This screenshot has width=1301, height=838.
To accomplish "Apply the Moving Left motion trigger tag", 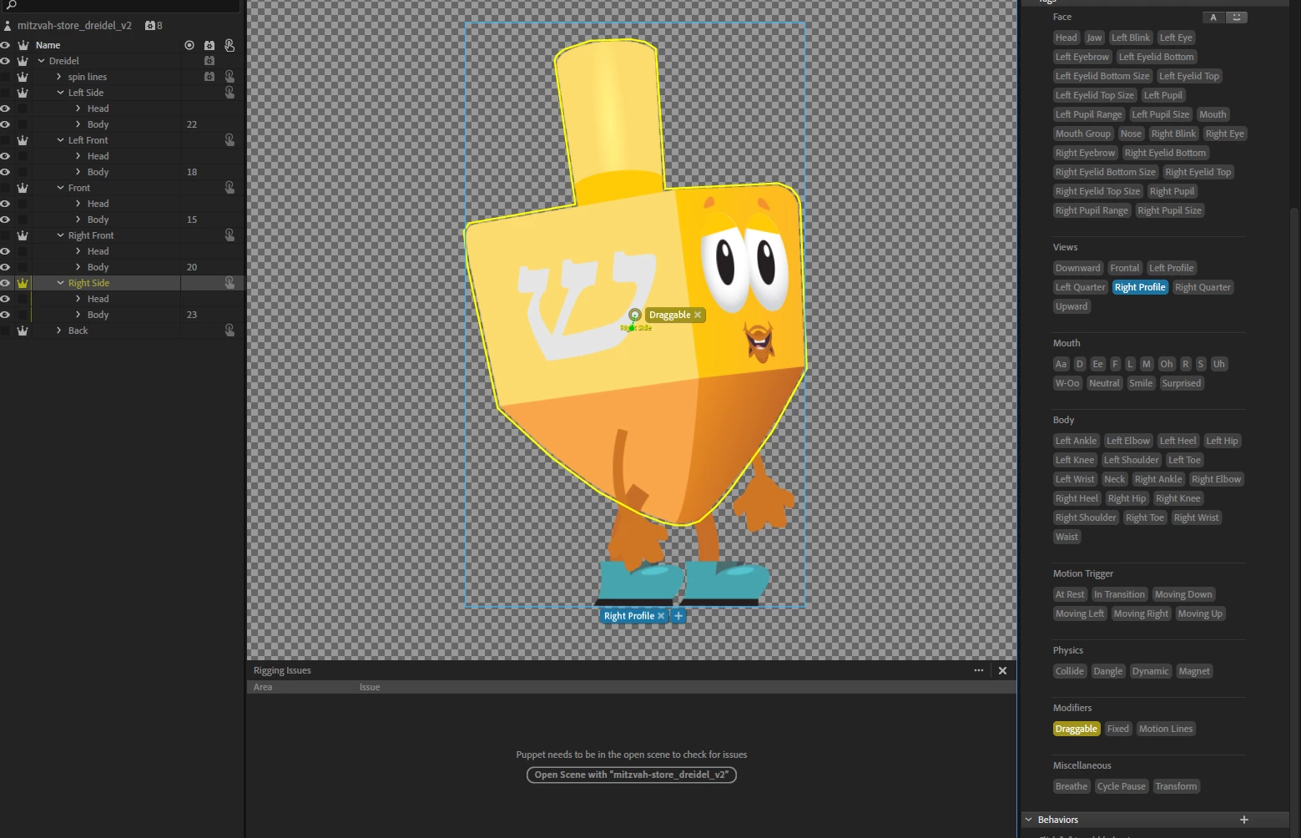I will (x=1079, y=613).
